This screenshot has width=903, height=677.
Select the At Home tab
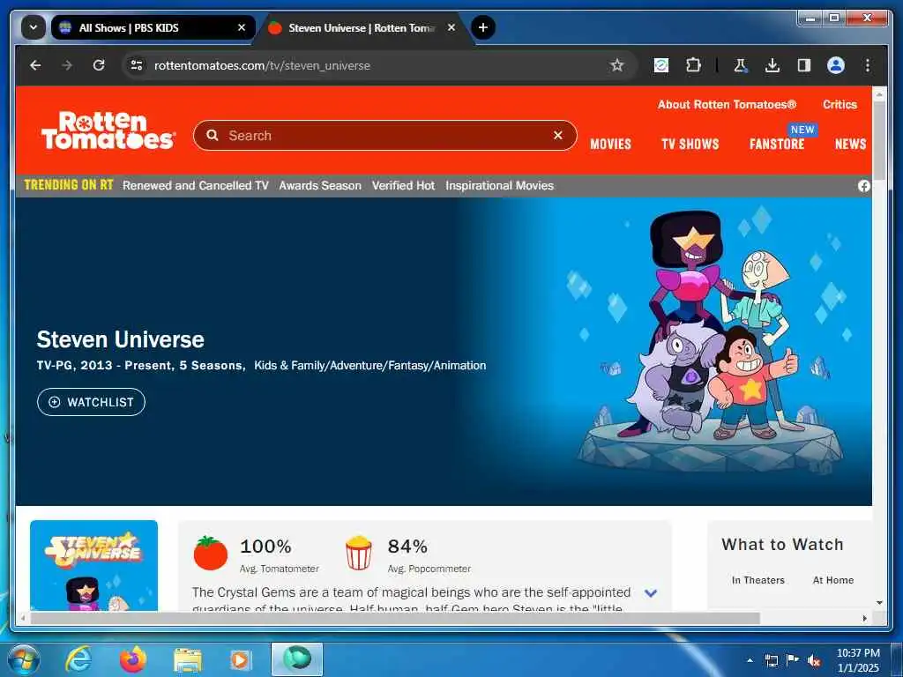click(x=832, y=580)
